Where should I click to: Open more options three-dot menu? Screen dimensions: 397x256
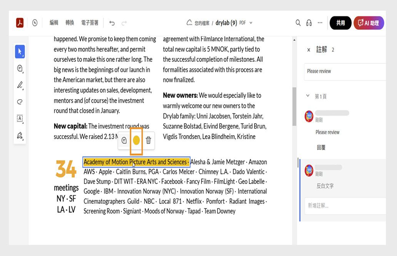click(x=320, y=23)
